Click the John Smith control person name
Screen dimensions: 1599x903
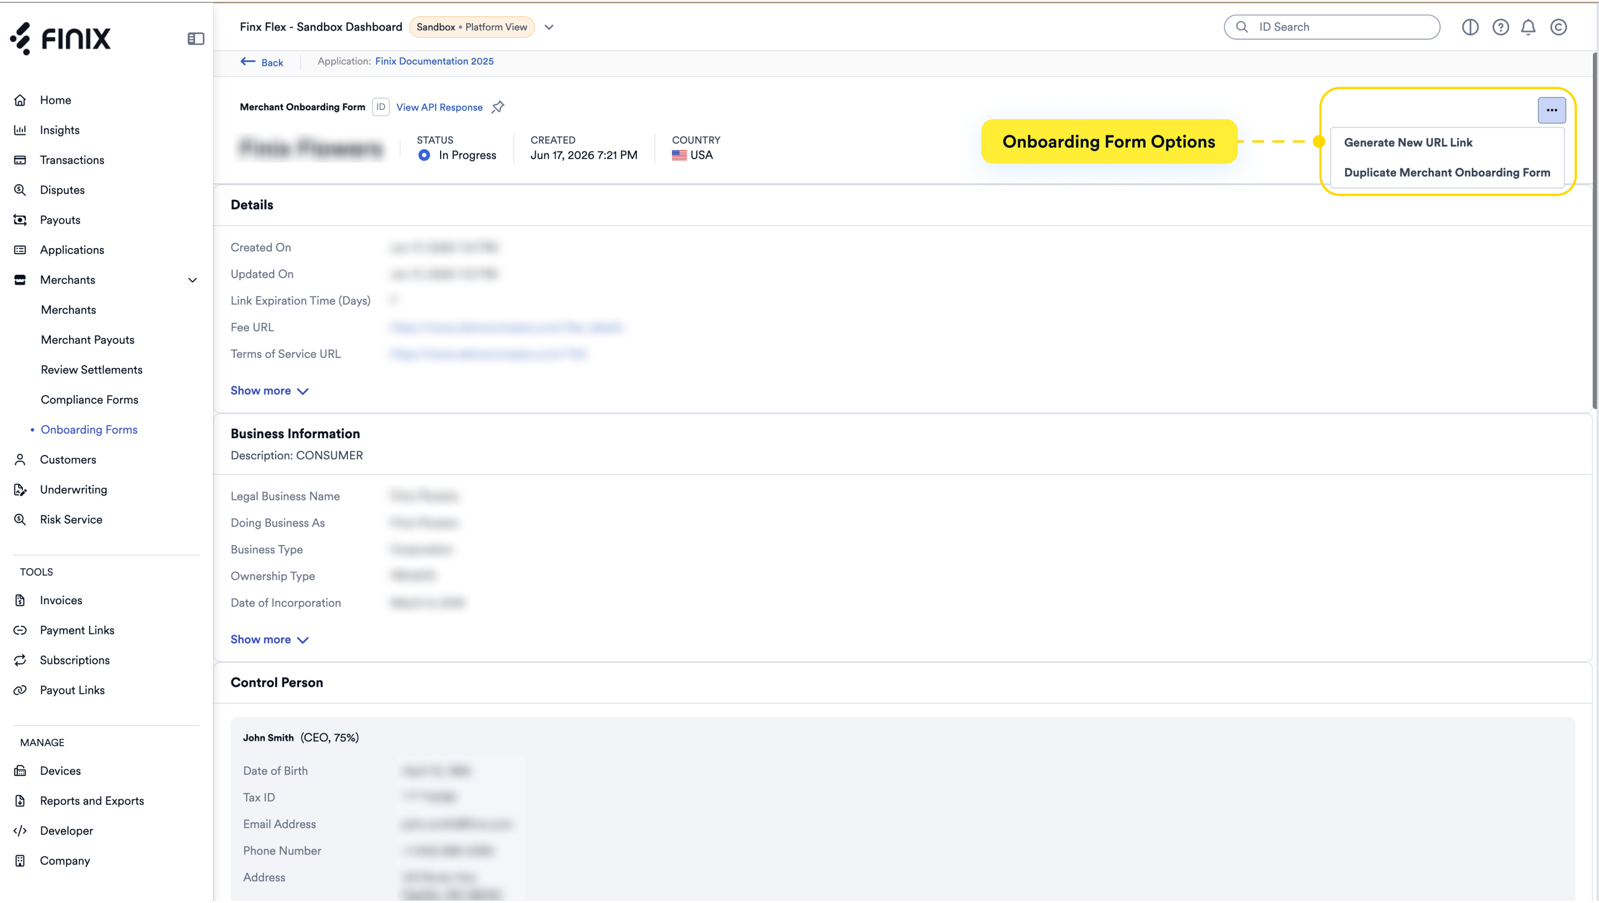point(268,737)
